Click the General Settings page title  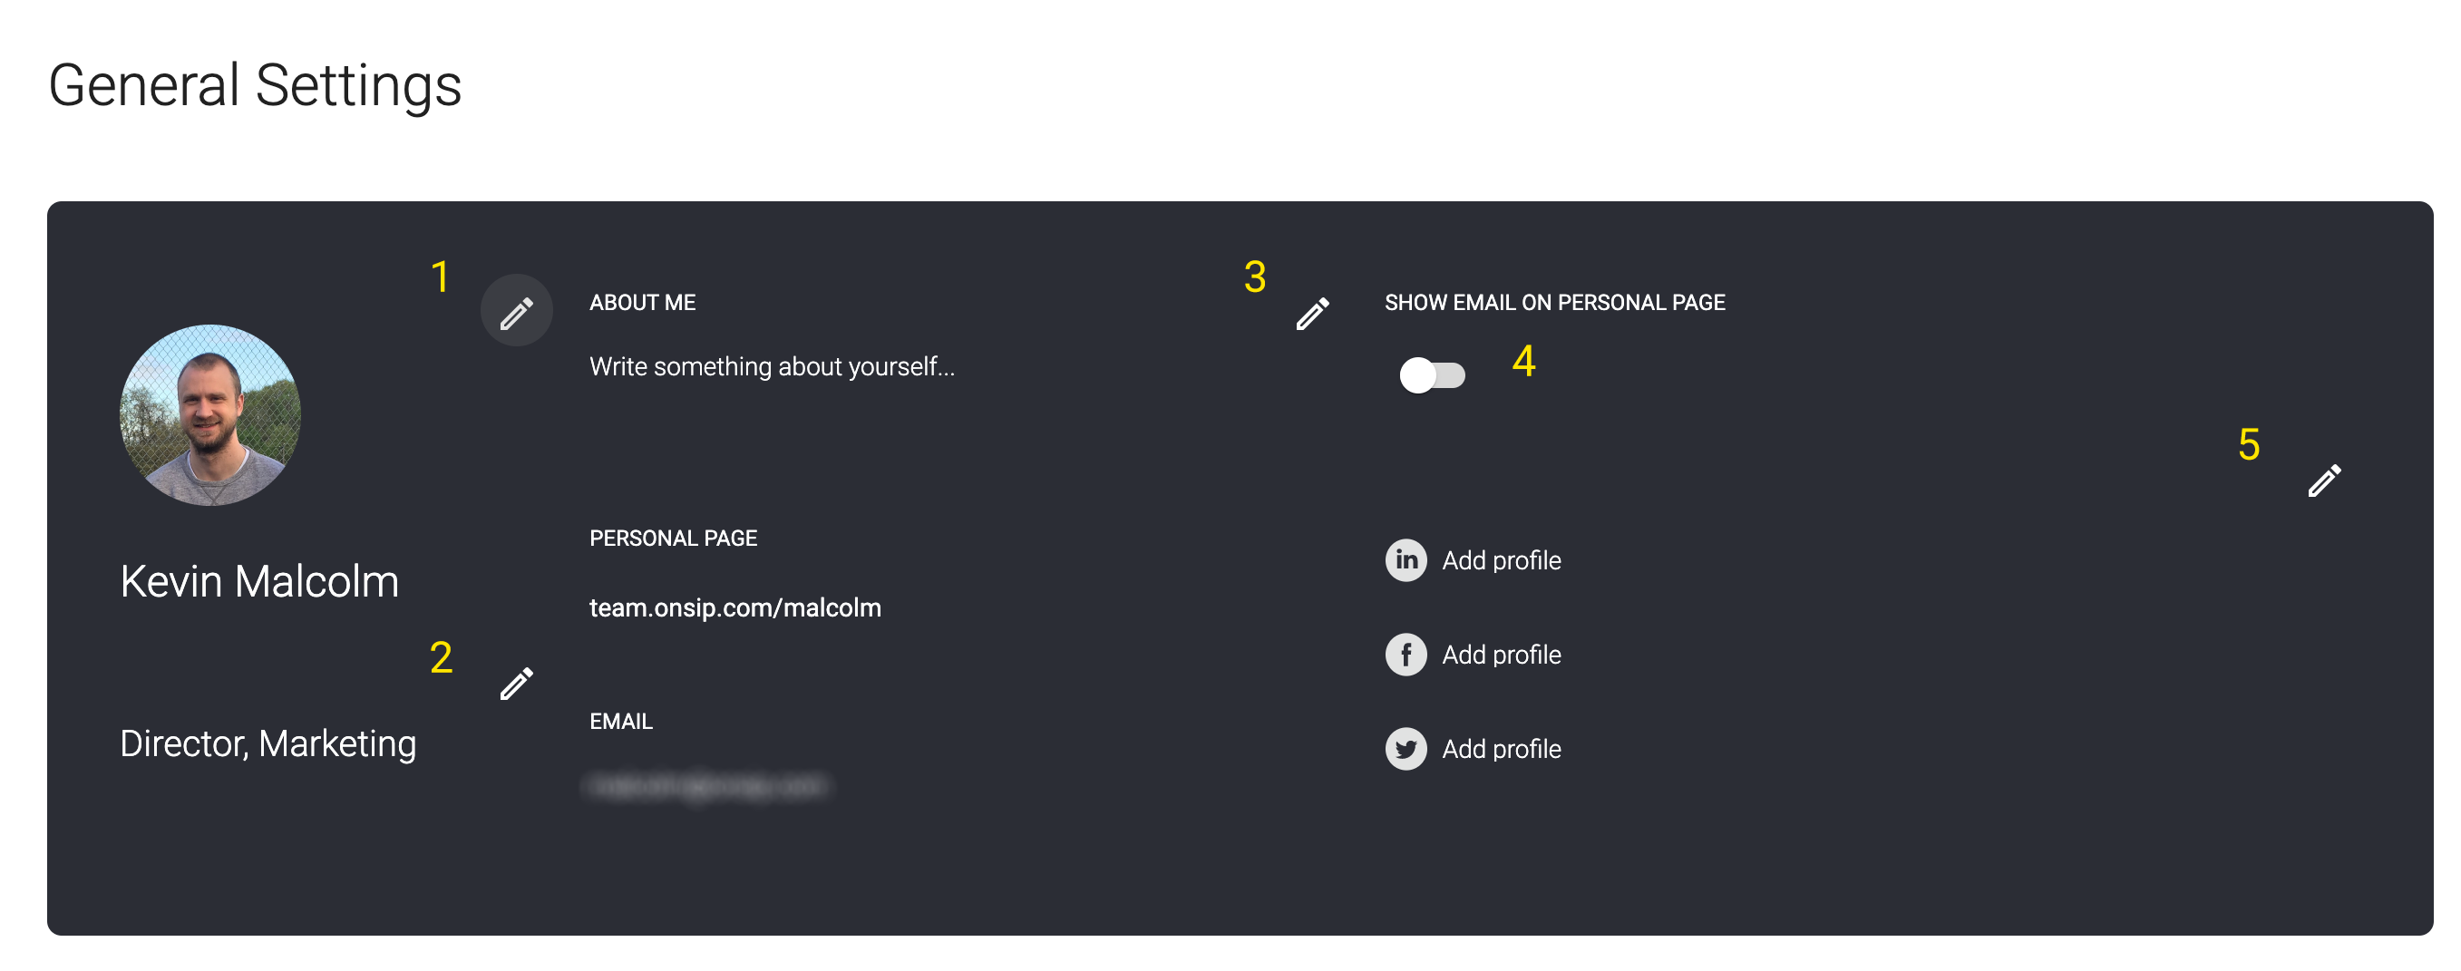click(255, 85)
